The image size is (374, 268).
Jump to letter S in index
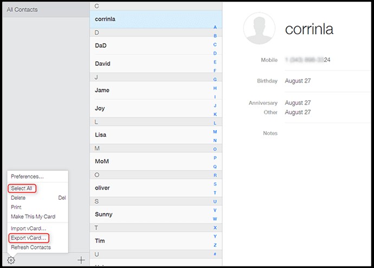pos(215,184)
